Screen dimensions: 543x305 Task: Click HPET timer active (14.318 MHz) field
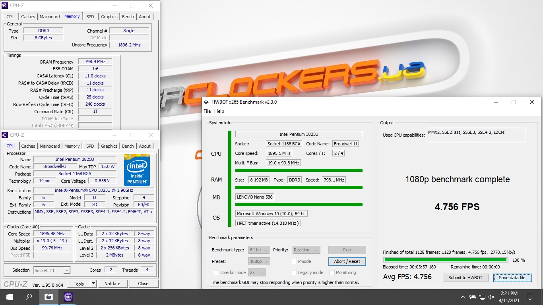[268, 223]
